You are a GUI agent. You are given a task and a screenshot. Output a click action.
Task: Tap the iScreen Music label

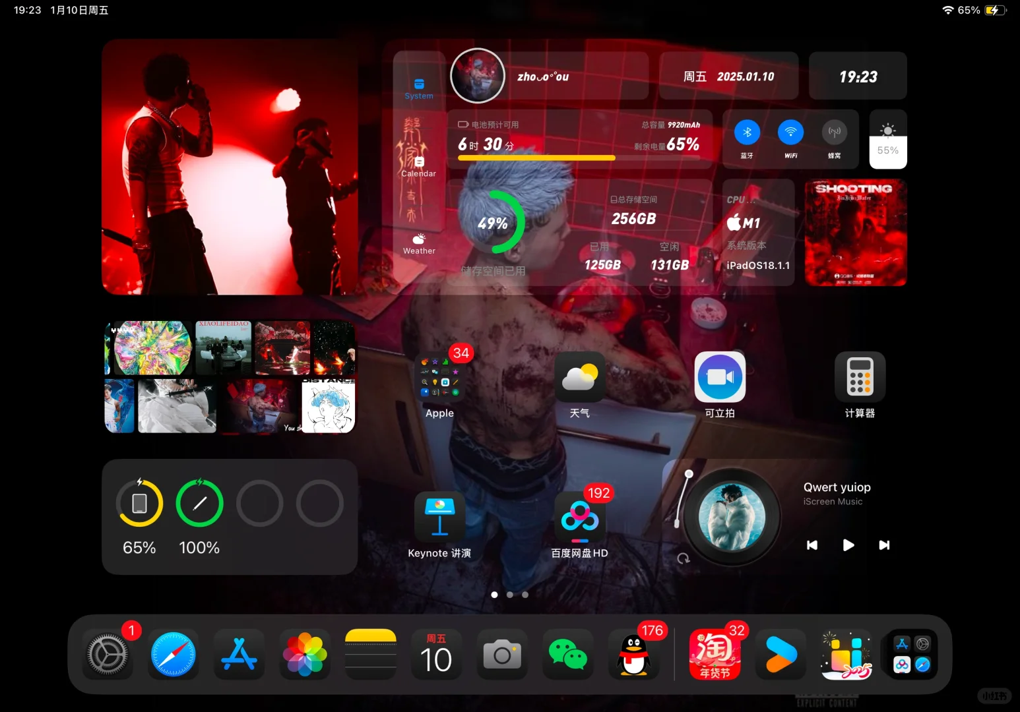(833, 502)
